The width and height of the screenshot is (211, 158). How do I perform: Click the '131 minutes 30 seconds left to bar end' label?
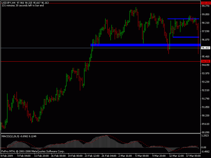pyautogui.click(x=23, y=5)
